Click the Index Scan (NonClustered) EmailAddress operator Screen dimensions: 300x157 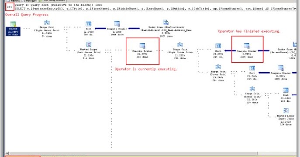point(166,28)
